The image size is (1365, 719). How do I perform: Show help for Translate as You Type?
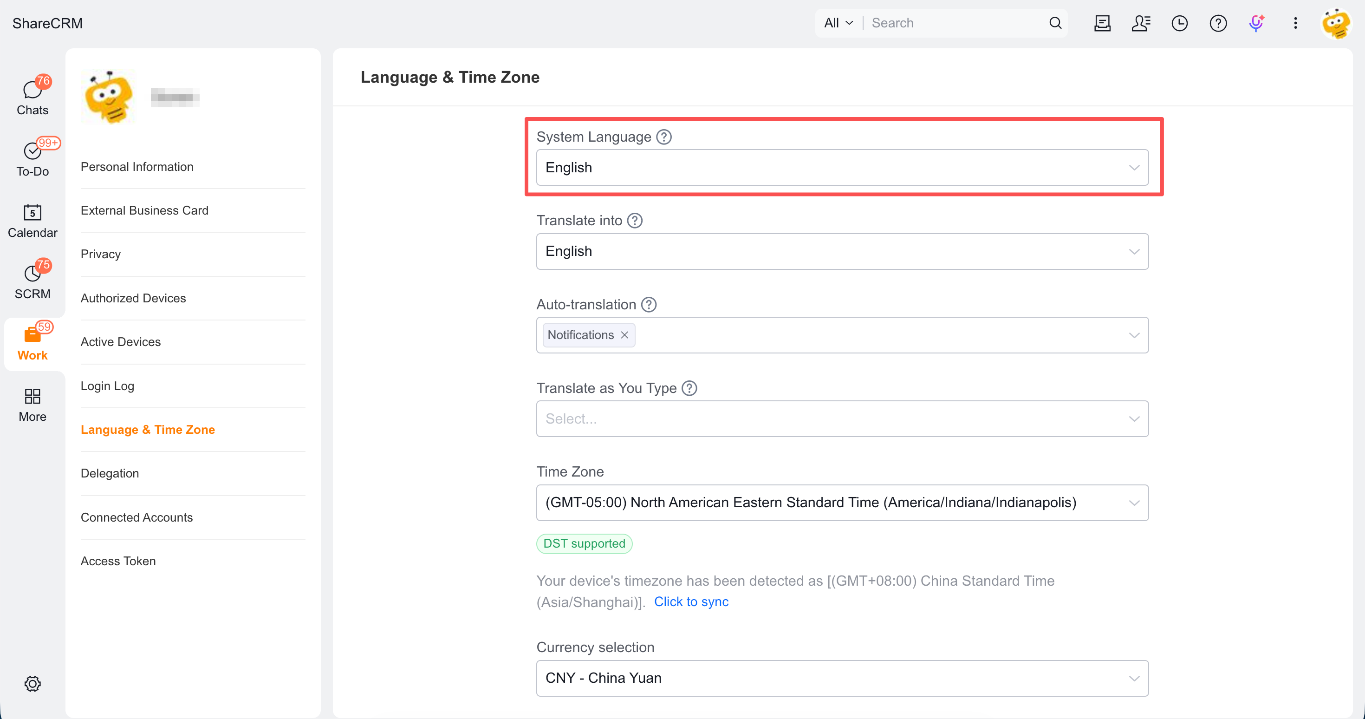pos(689,388)
